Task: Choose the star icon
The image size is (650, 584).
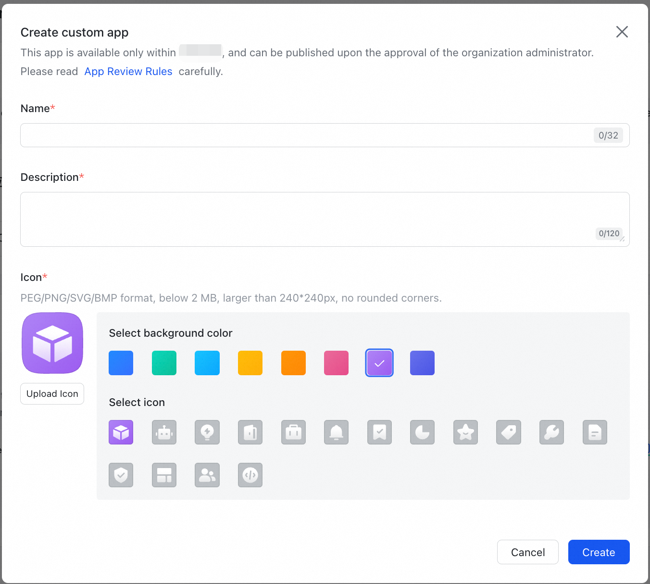Action: [x=465, y=432]
